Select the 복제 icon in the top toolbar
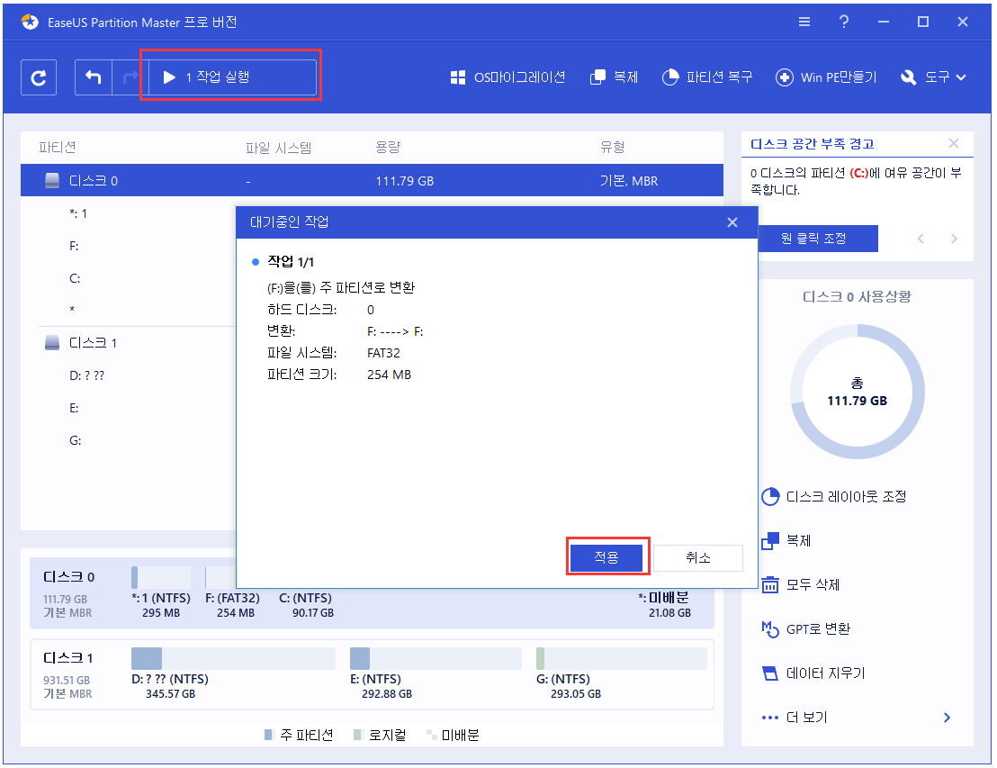This screenshot has height=768, width=997. point(614,77)
